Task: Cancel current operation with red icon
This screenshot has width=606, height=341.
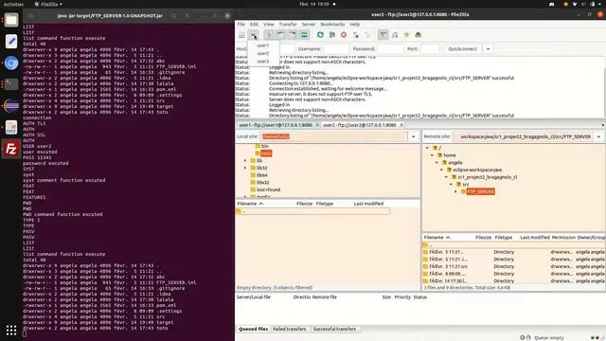Action: click(344, 35)
